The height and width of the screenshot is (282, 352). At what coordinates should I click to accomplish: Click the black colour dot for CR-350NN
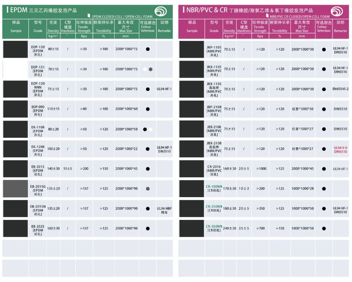tap(324, 228)
